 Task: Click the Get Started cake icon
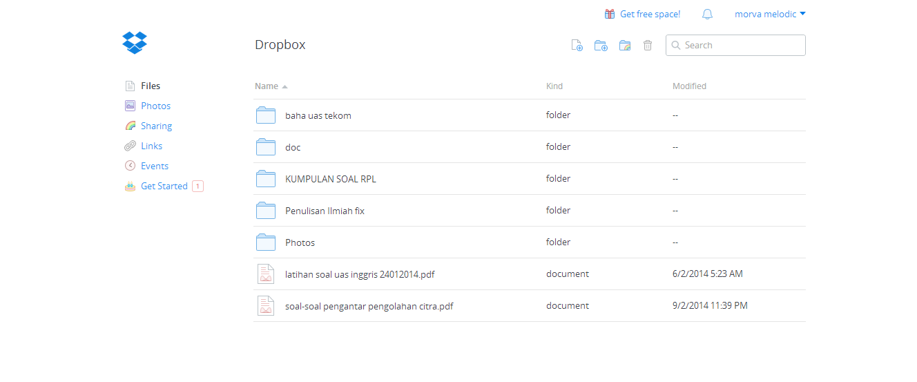click(130, 186)
